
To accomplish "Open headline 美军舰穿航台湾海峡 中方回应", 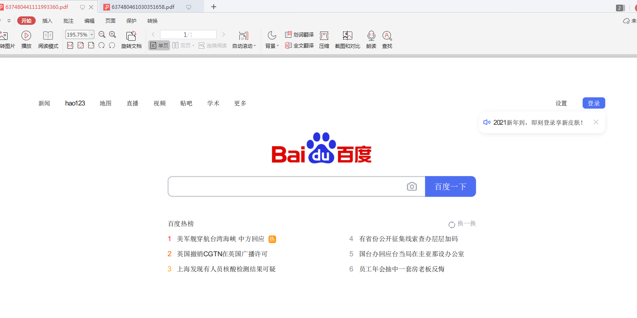I will pos(221,239).
